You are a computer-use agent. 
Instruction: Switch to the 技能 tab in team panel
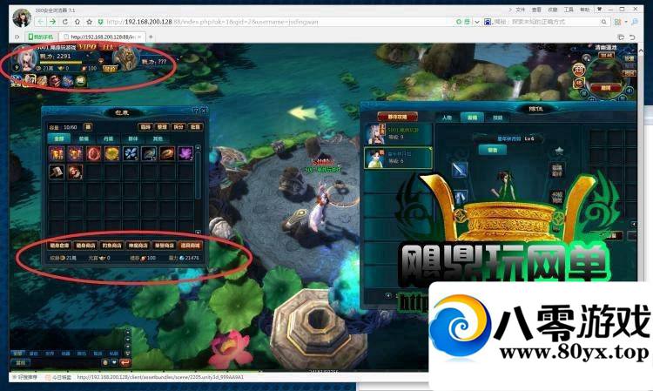[x=498, y=118]
